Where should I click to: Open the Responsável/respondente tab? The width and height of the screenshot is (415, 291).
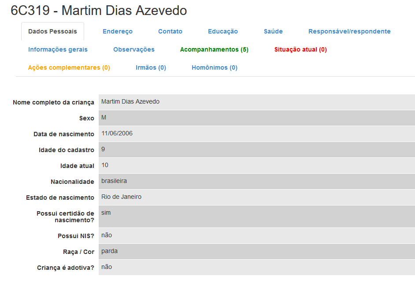click(349, 31)
